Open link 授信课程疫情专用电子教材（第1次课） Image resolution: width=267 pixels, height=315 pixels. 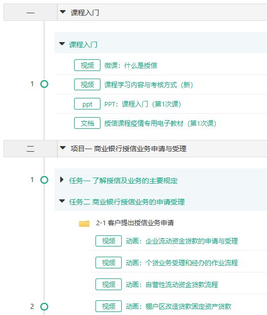(160, 123)
